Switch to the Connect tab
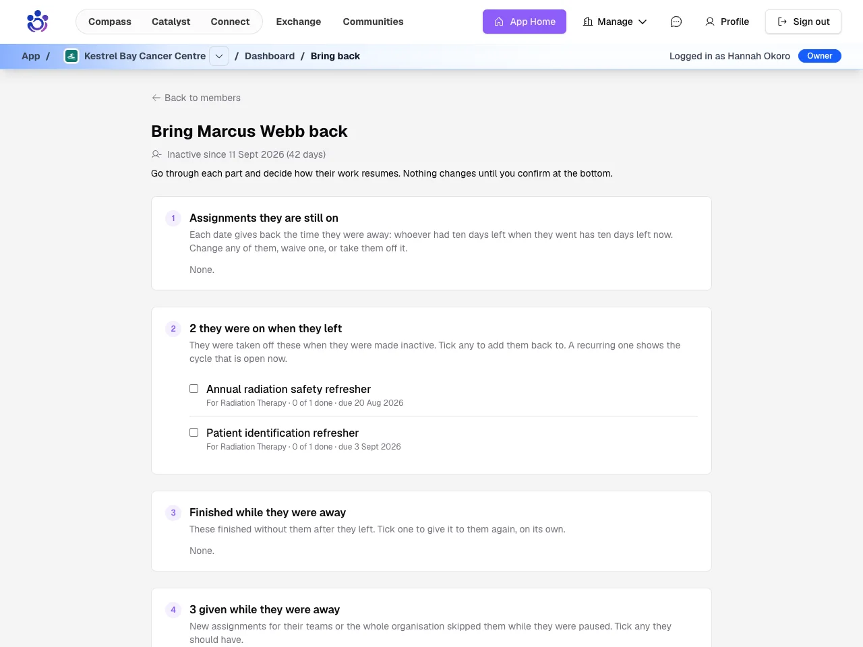 [230, 22]
